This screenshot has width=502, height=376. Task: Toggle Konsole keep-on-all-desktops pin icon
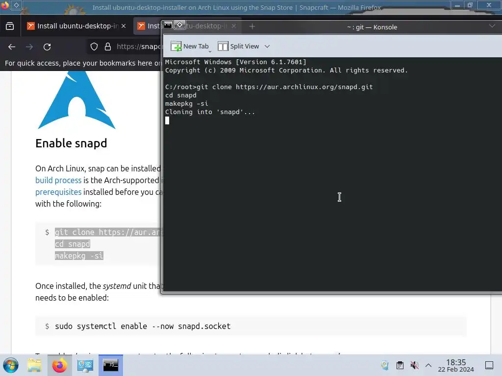(x=179, y=25)
